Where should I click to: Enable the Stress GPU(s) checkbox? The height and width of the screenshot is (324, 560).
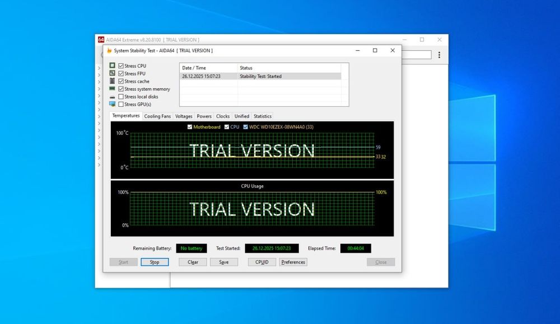coord(121,104)
